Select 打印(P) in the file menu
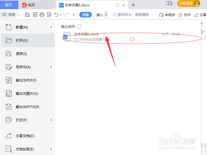The height and width of the screenshot is (155, 207). [x=28, y=120]
